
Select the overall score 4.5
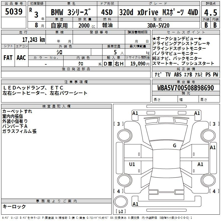pos(210,12)
